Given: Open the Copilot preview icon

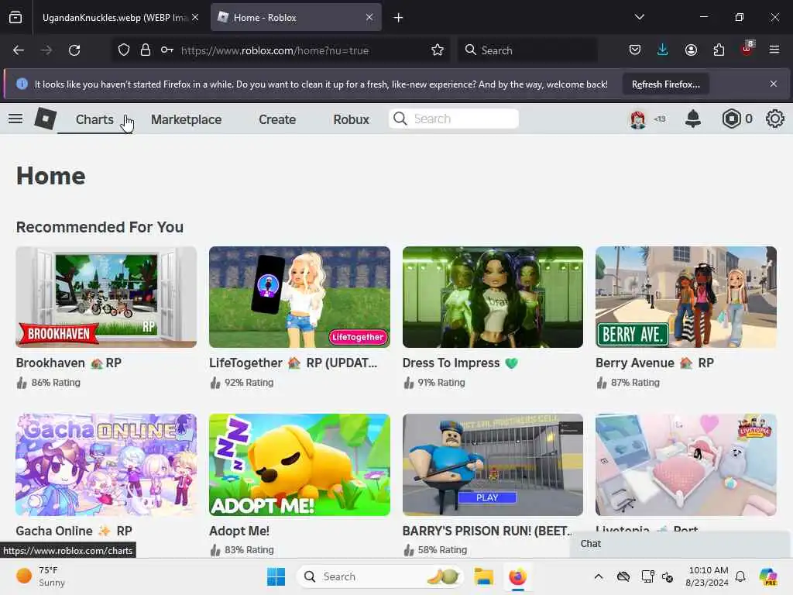Looking at the screenshot, I should point(768,576).
